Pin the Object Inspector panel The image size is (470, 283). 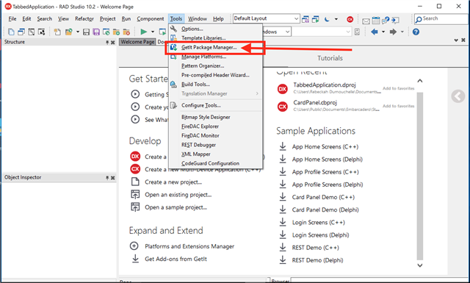107,178
